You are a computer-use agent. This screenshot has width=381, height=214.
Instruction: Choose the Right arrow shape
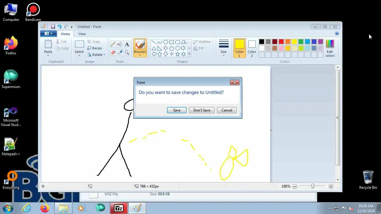(x=184, y=48)
